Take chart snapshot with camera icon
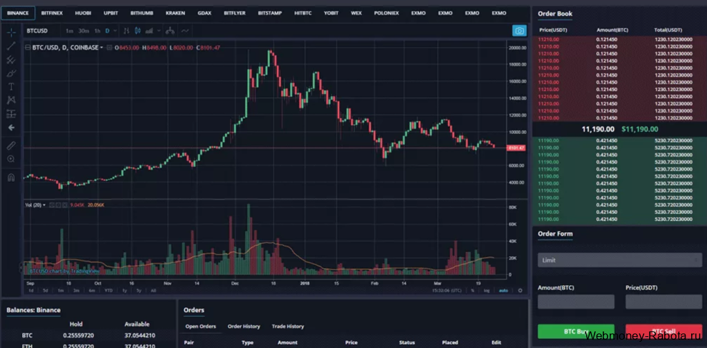Image resolution: width=707 pixels, height=348 pixels. [519, 30]
